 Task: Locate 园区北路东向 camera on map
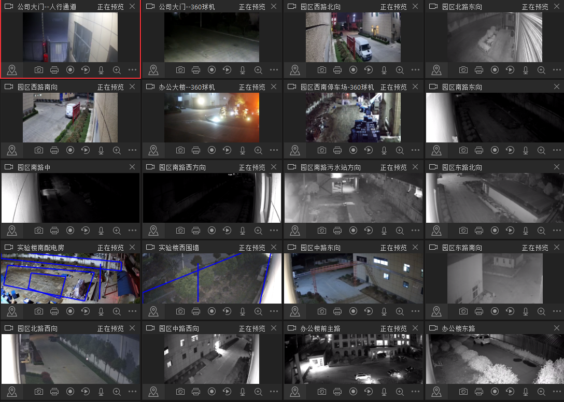click(x=436, y=70)
